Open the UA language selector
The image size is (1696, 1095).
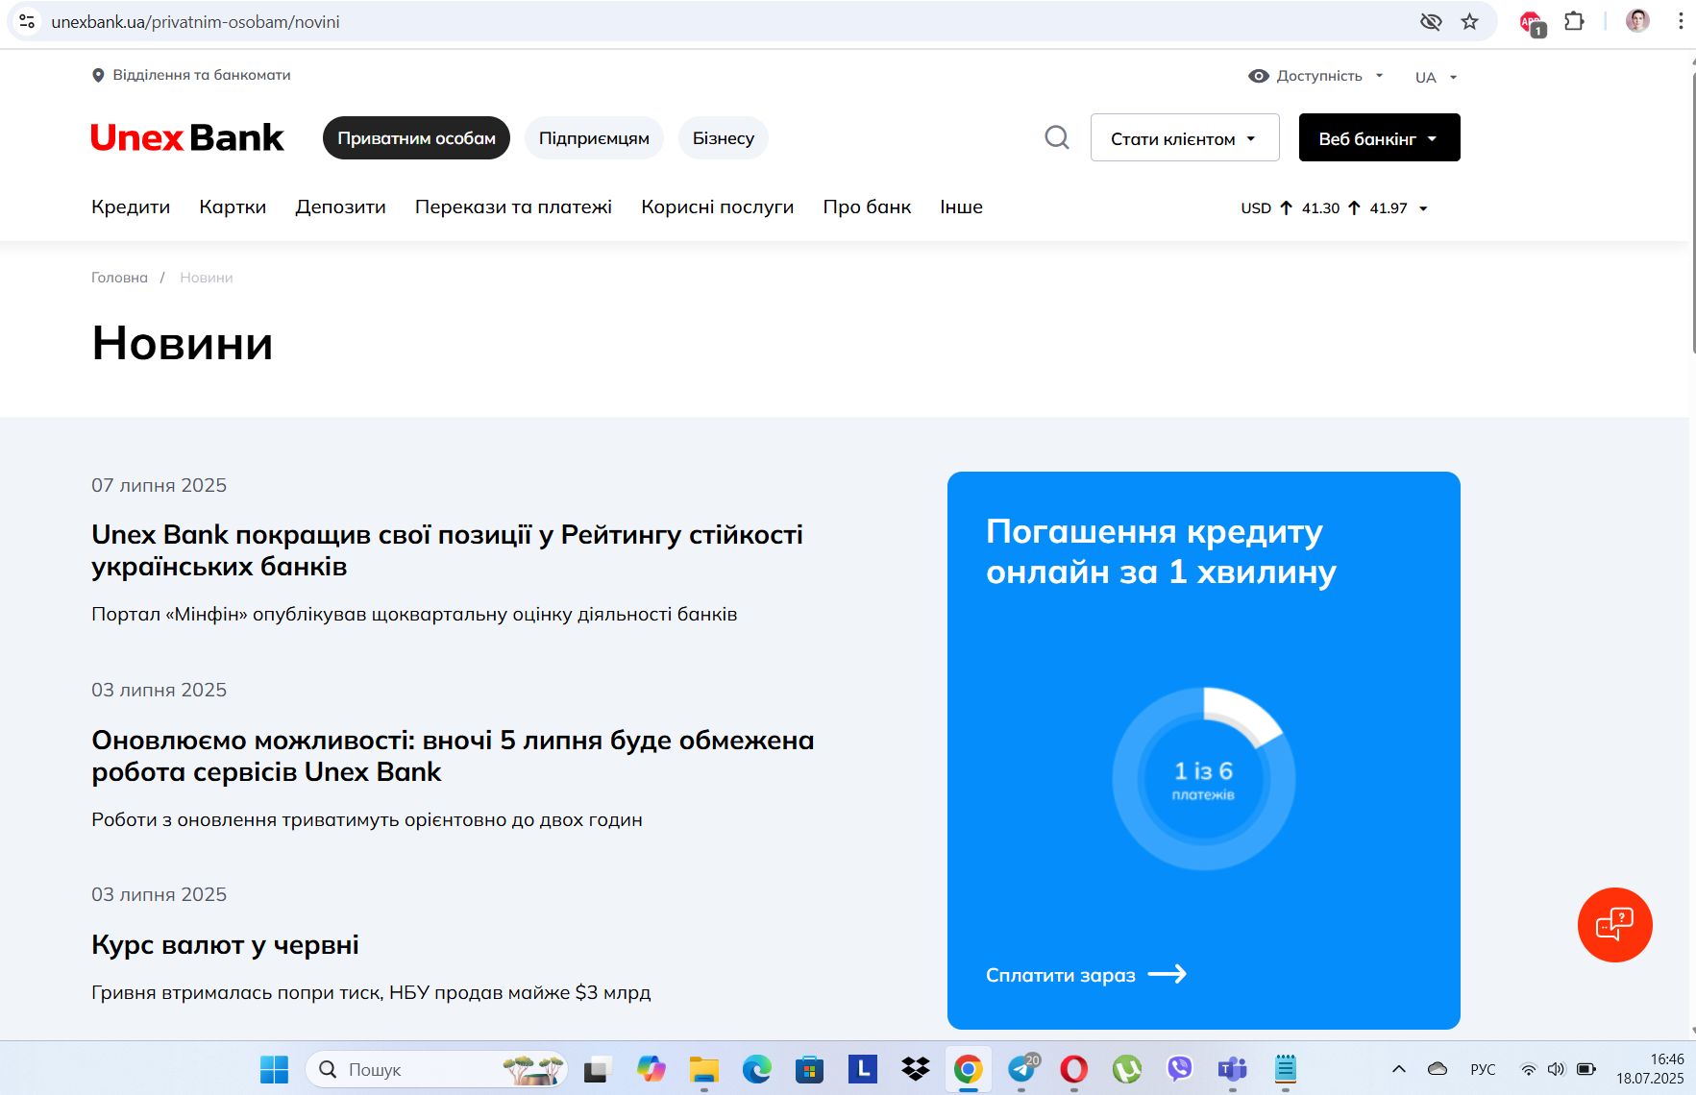[x=1436, y=77]
